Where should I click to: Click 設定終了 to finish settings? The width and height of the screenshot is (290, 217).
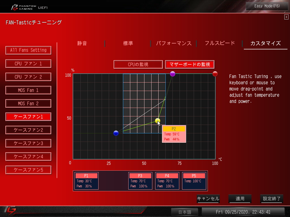(x=272, y=199)
